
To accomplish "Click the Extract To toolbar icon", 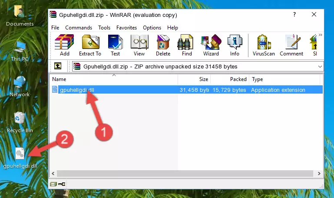I will click(x=90, y=45).
